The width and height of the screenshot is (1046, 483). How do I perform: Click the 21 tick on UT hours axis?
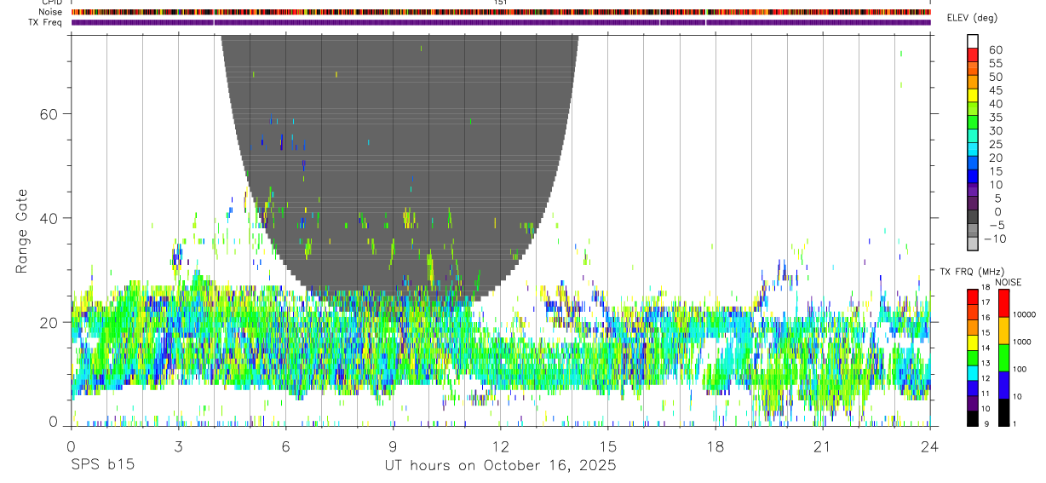point(823,446)
